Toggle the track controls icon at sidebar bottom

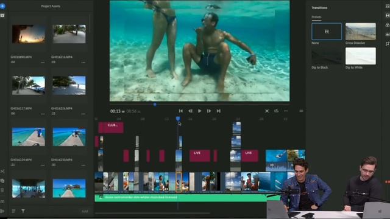tap(2, 211)
